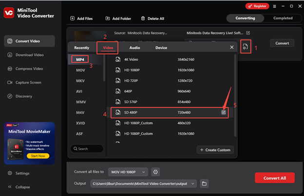Open the Video tab
Screen dimensions: 304x196
point(108,48)
